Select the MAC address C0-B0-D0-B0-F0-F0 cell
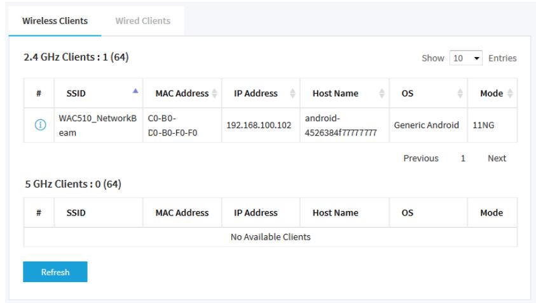 tap(182, 125)
